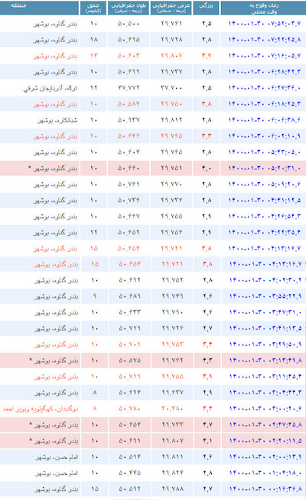Open the event link timed ۰۶:۲۸:۴۲.۳
306x500 pixels.
click(265, 72)
